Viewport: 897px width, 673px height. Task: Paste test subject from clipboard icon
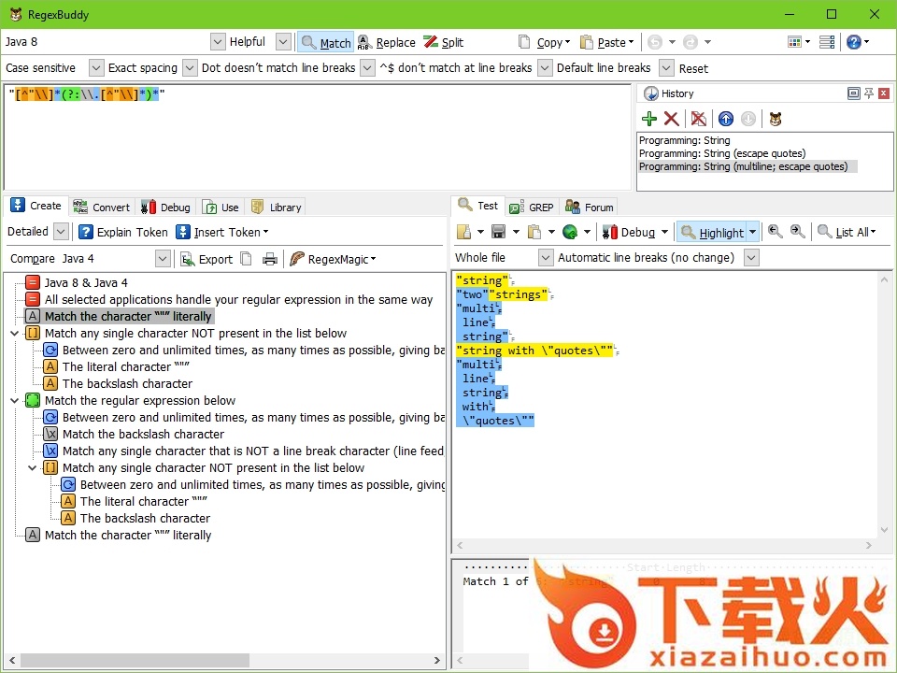534,232
